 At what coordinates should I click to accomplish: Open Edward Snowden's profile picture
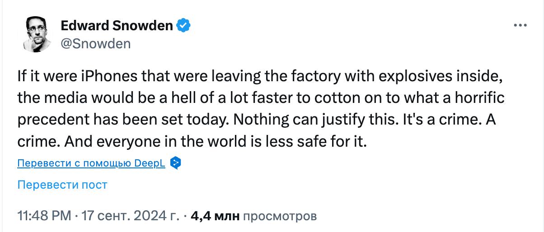(x=35, y=35)
